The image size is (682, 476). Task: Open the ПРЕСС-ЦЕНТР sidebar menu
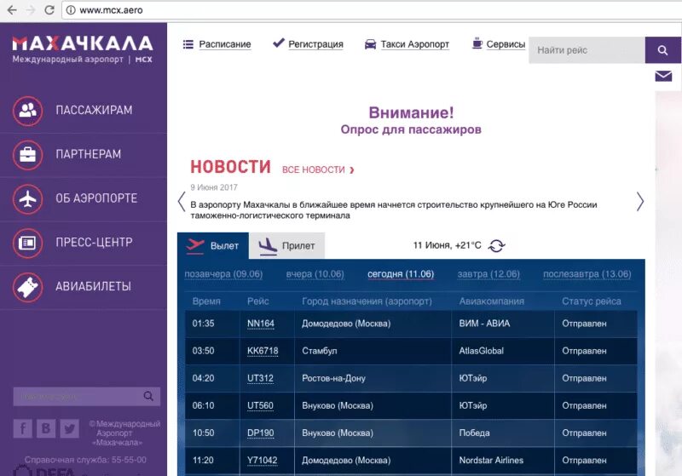pyautogui.click(x=94, y=243)
